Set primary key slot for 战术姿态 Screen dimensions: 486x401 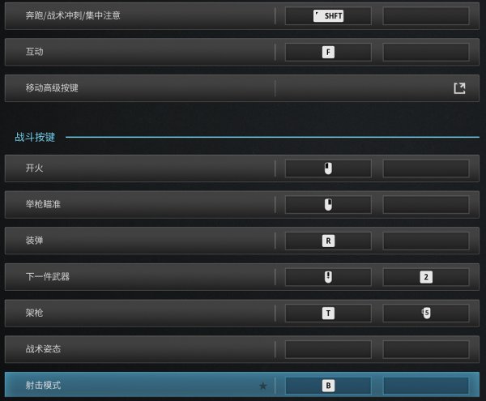[328, 349]
